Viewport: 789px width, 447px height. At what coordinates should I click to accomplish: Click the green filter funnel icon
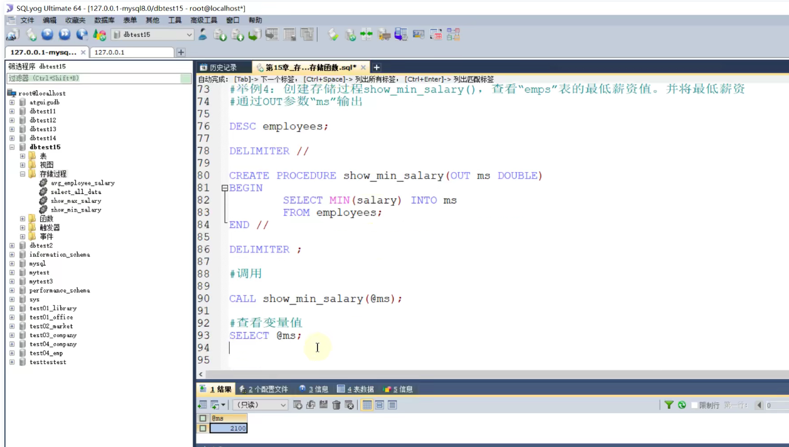669,405
